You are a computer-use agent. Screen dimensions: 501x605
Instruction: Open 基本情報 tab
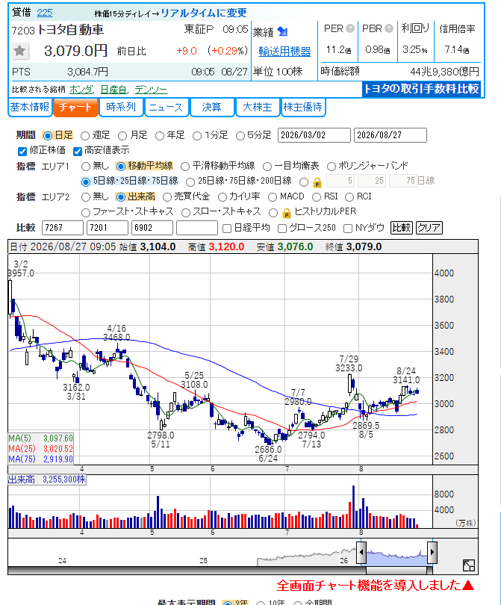[x=30, y=108]
